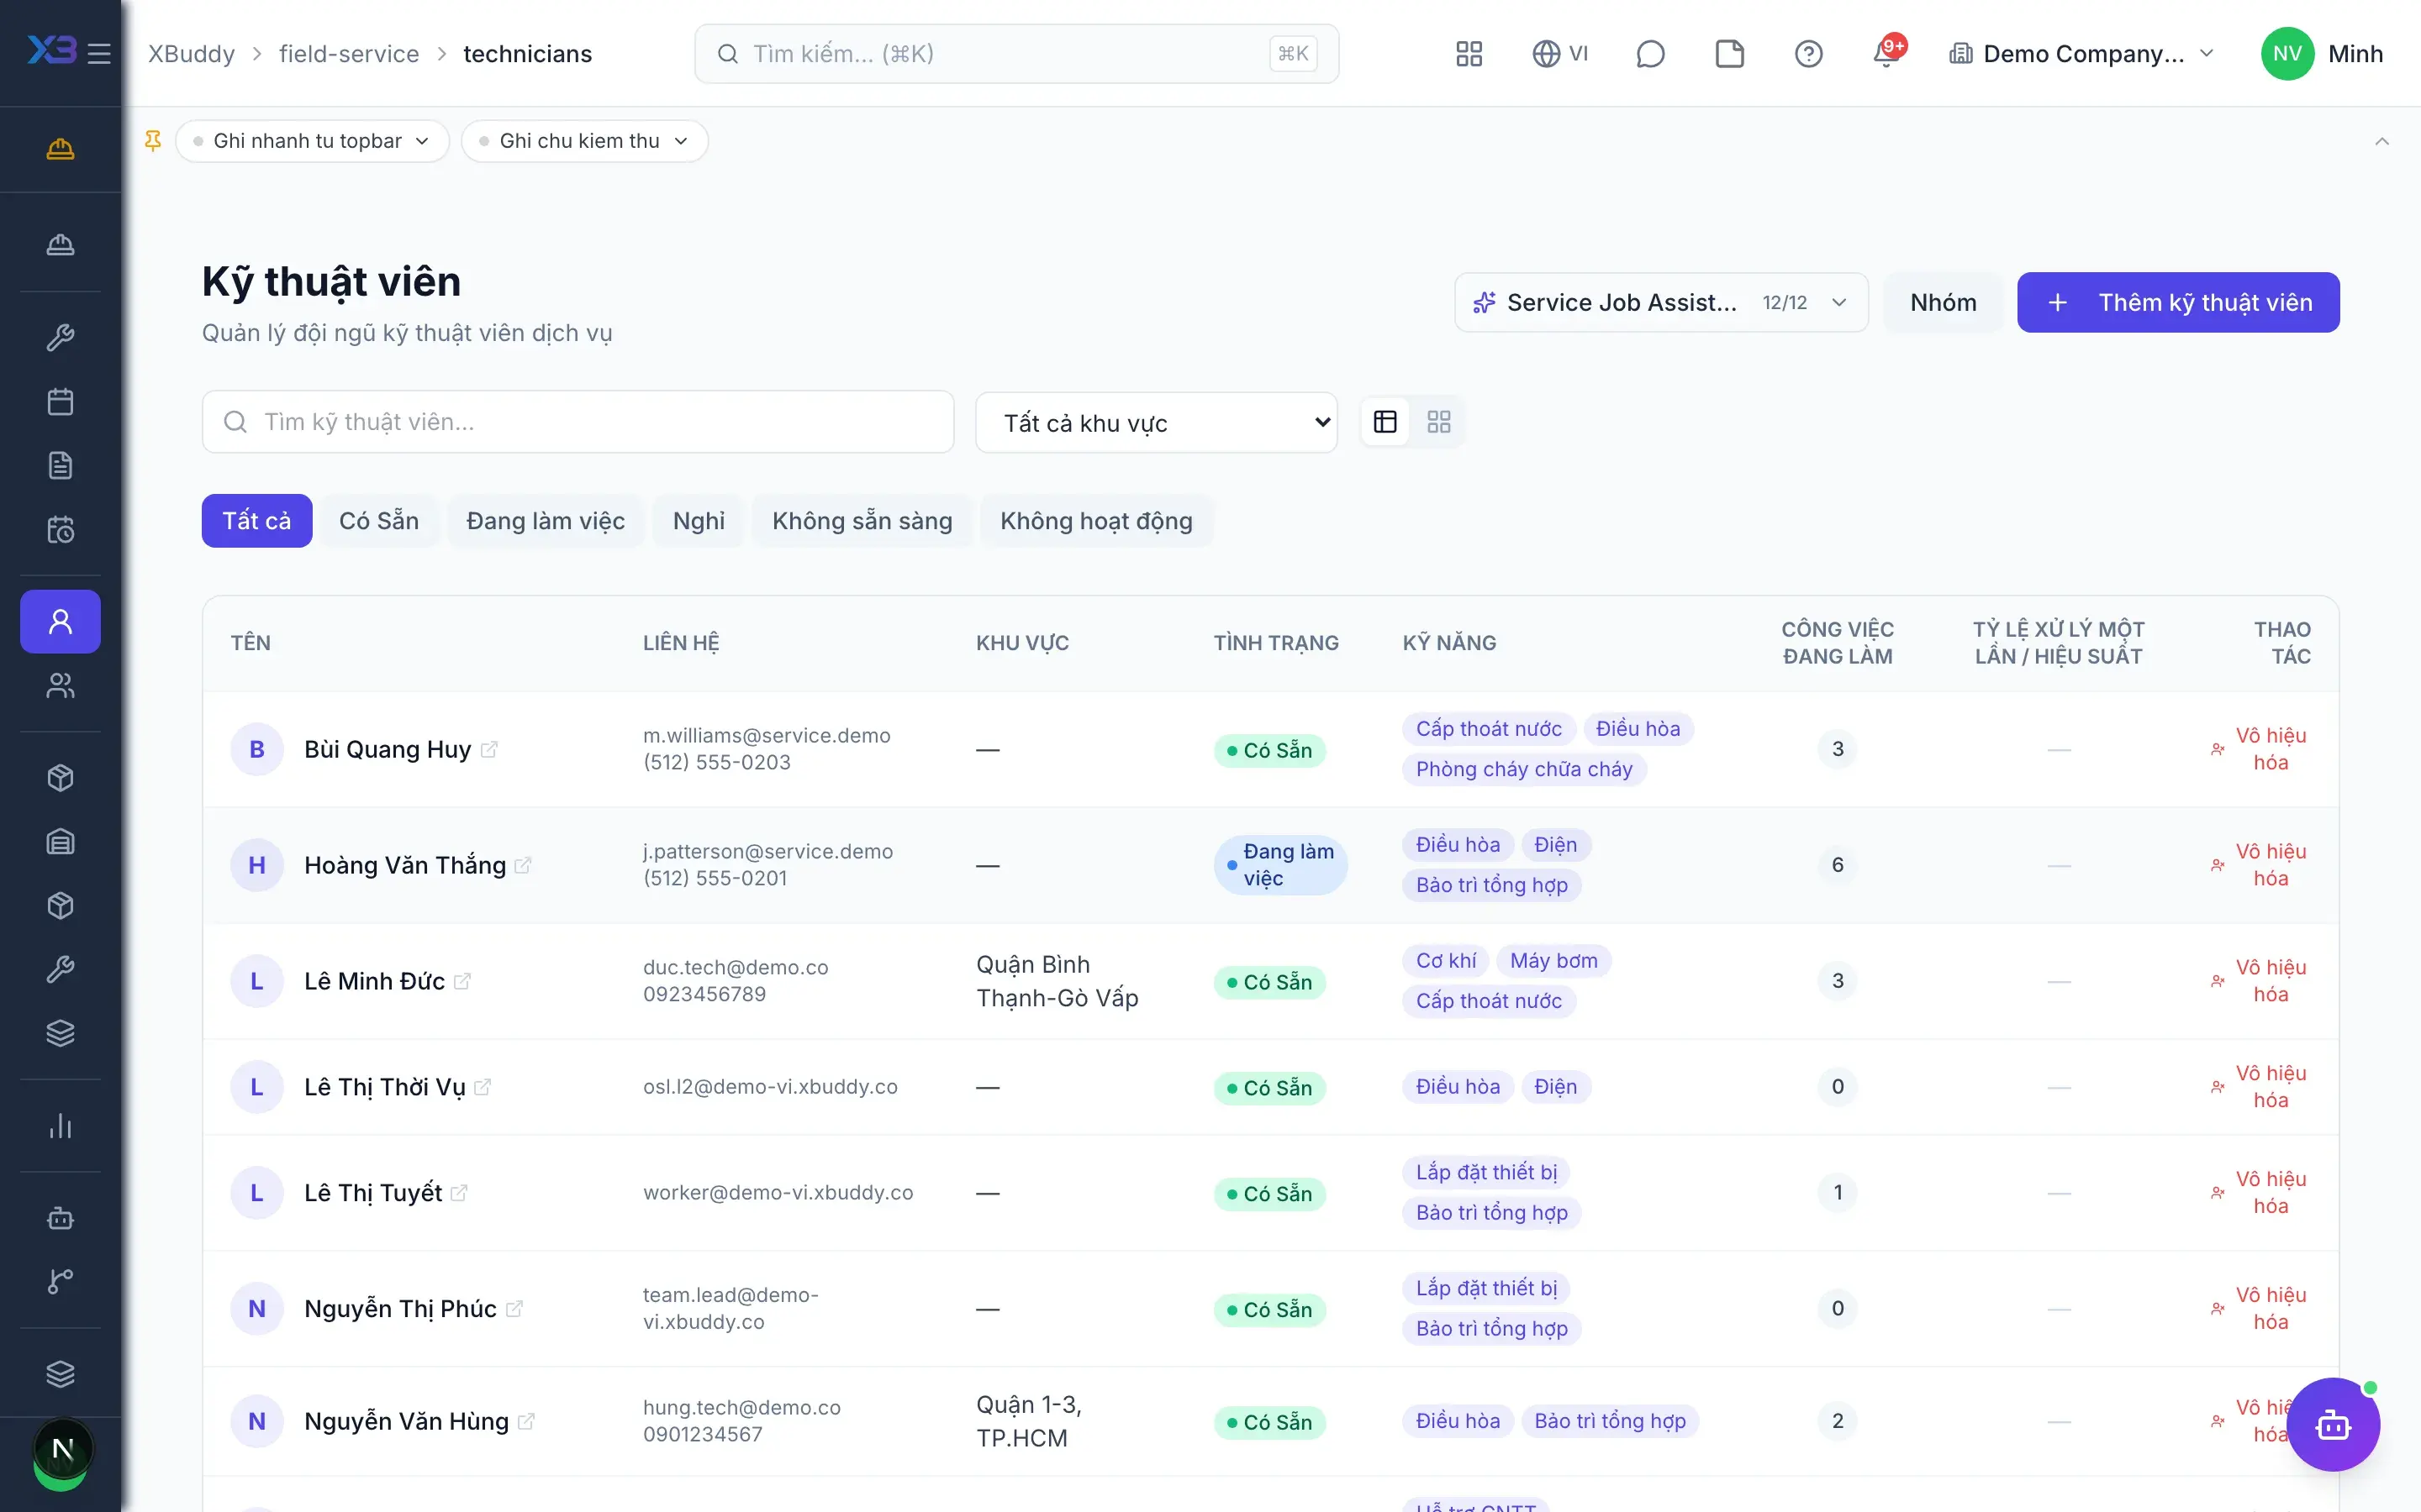Switch to table list view
Screen dimensions: 2421x1512
1385,422
